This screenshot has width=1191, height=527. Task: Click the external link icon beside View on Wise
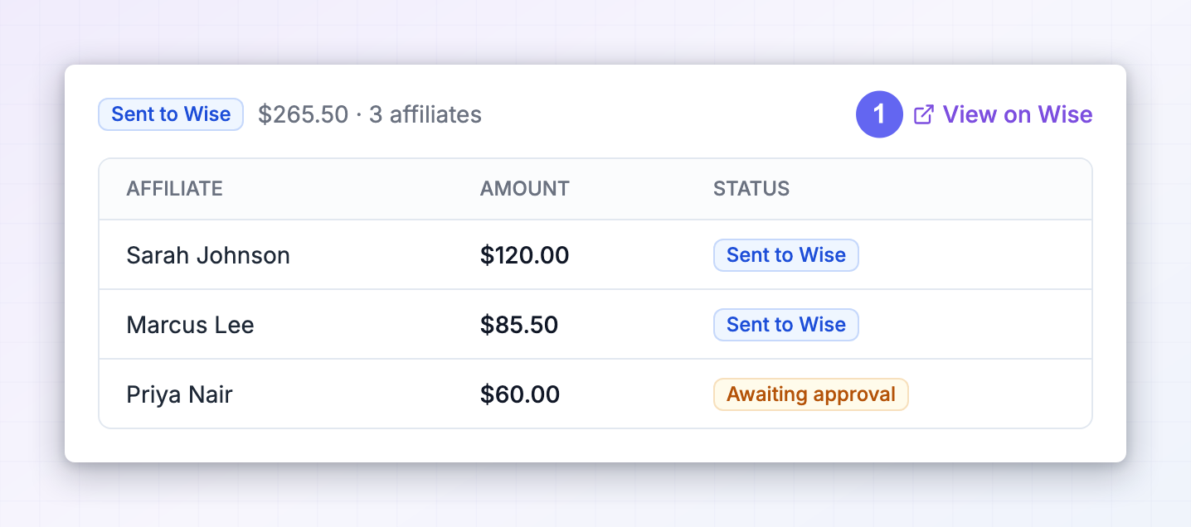pyautogui.click(x=923, y=114)
